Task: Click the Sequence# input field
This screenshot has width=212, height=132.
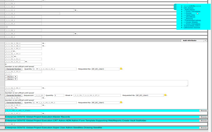Action: pyautogui.click(x=40, y=95)
